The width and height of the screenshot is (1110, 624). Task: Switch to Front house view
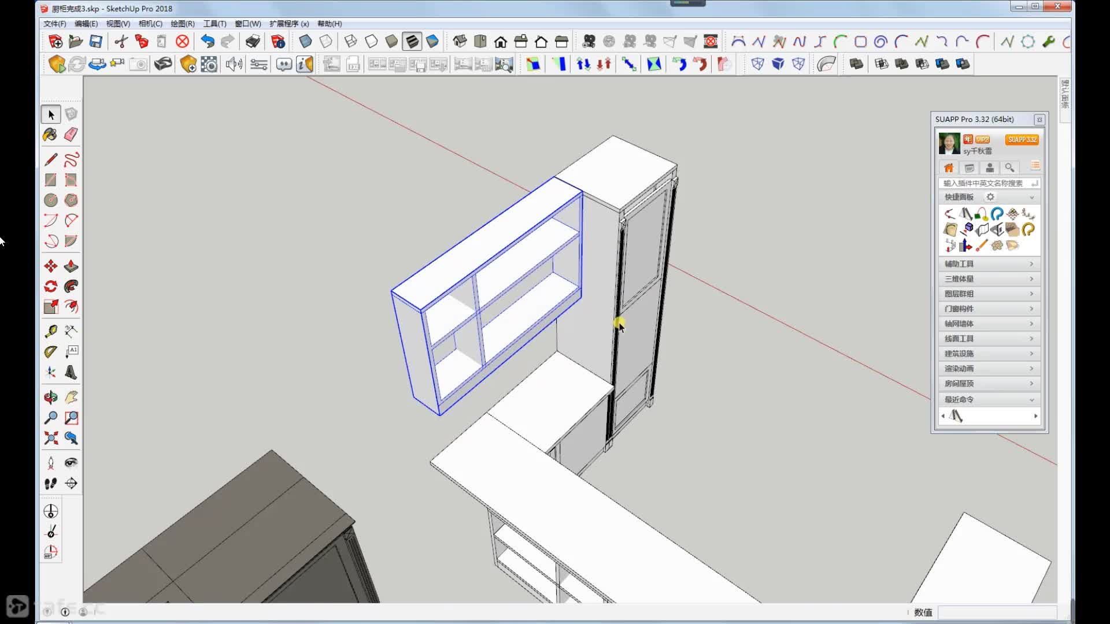click(x=501, y=41)
